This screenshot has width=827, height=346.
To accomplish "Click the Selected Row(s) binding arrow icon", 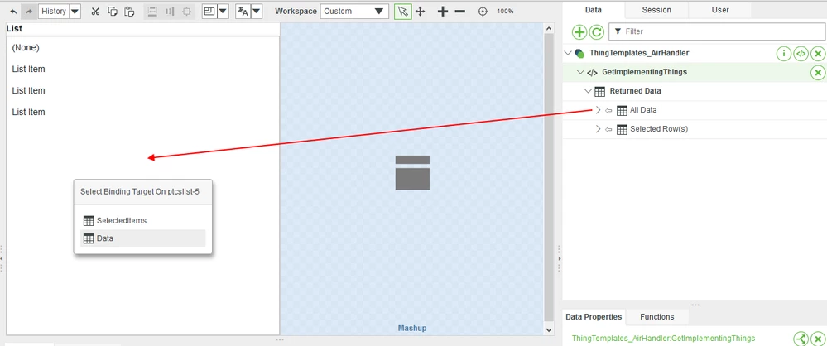I will (x=608, y=129).
